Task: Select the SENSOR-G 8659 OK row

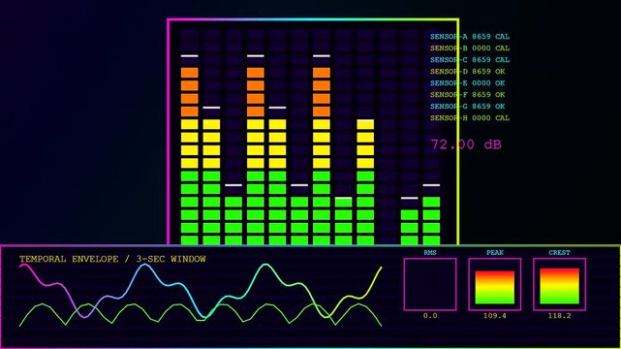Action: tap(467, 107)
